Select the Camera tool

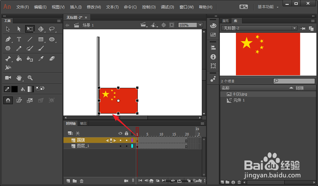pos(8,78)
